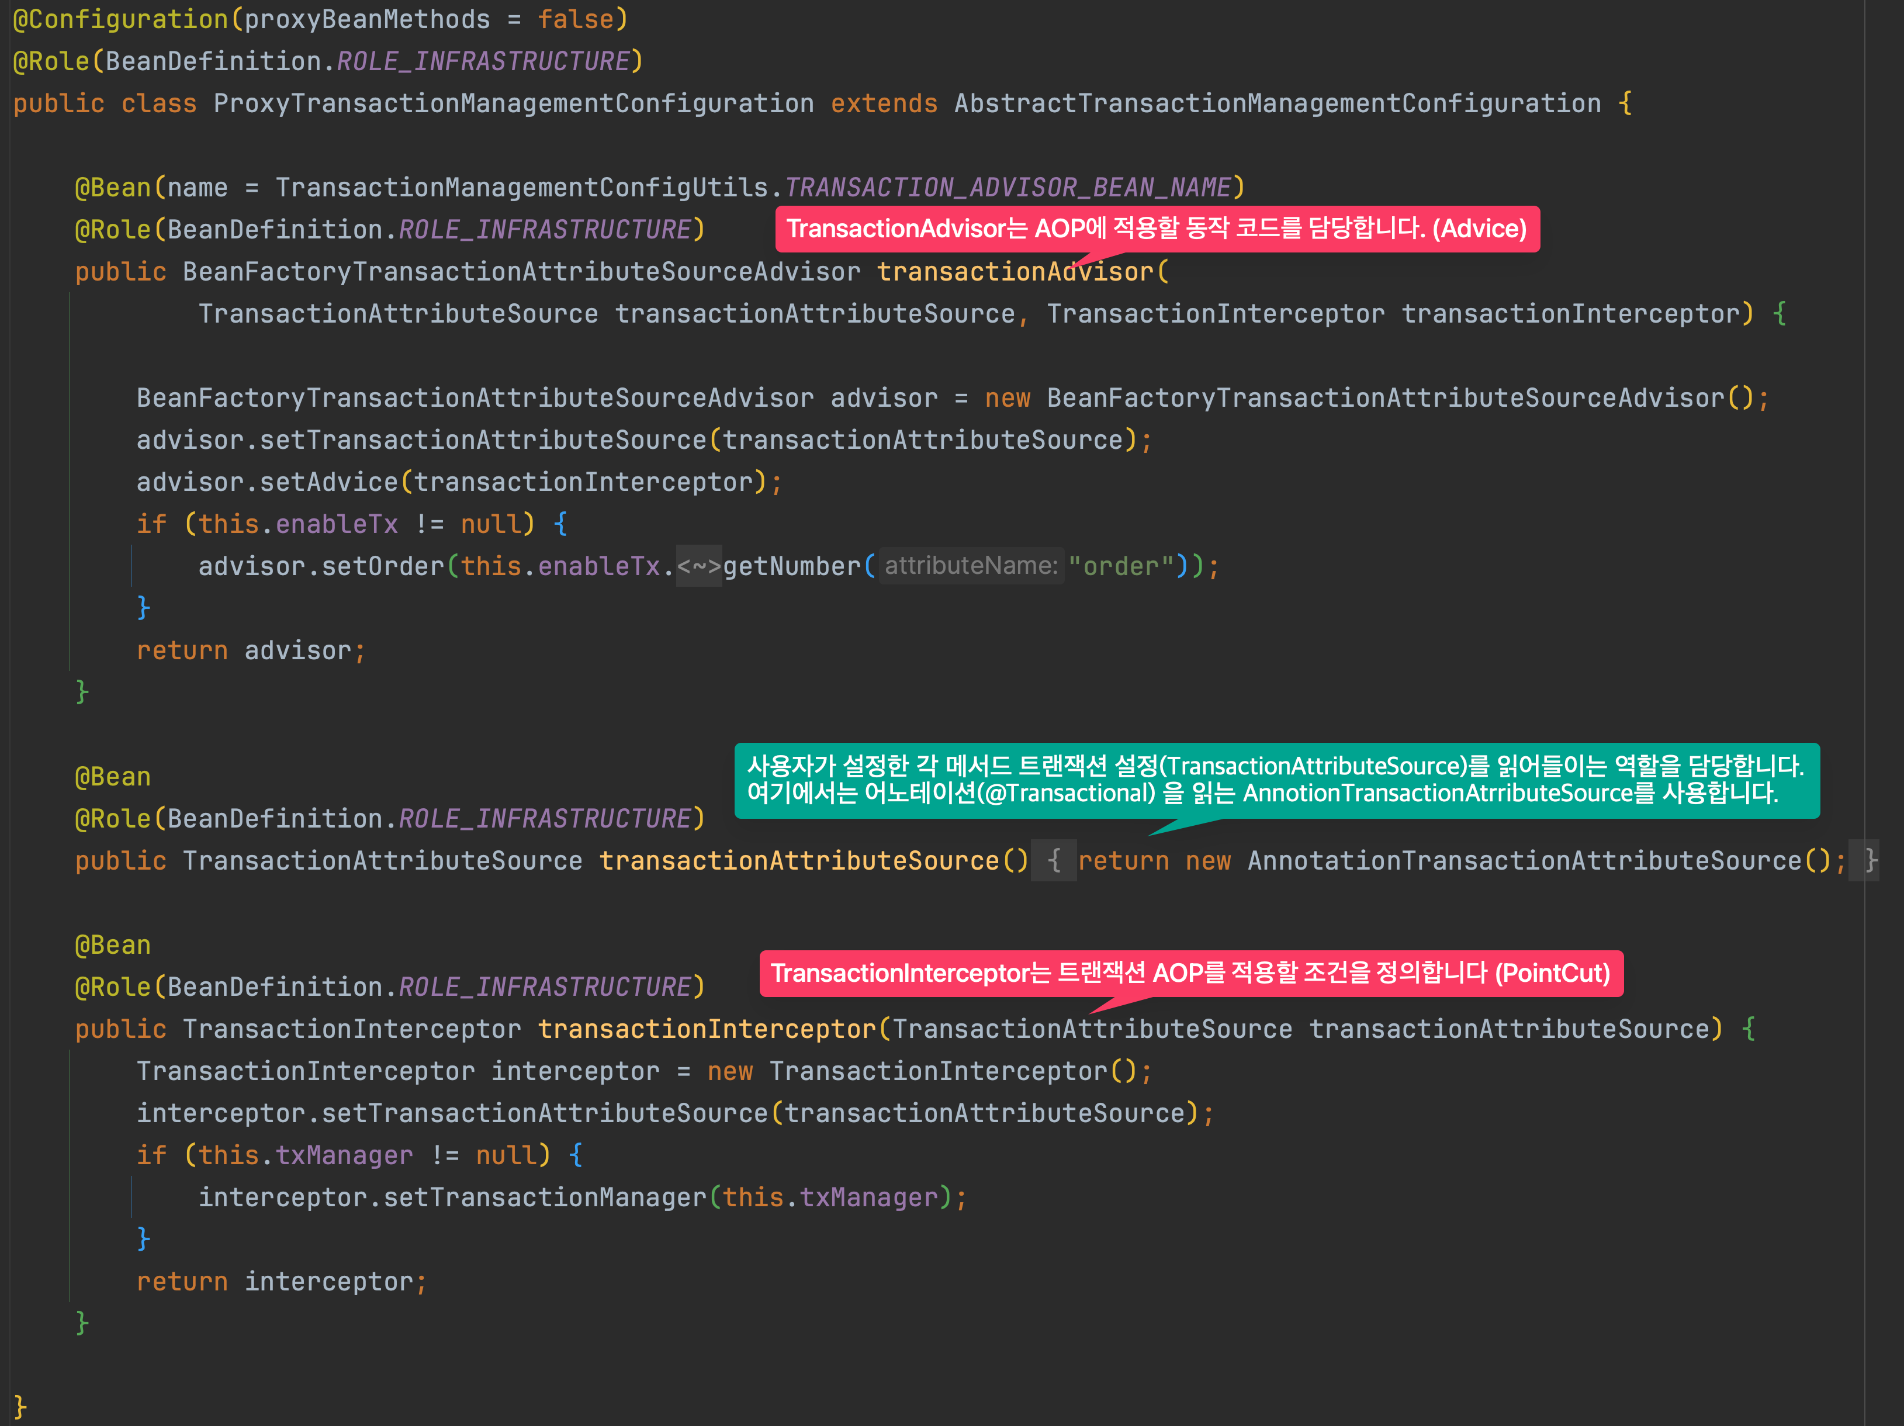Screen dimensions: 1904x1426
Task: Expand the folded <~> generic region
Action: pos(698,566)
